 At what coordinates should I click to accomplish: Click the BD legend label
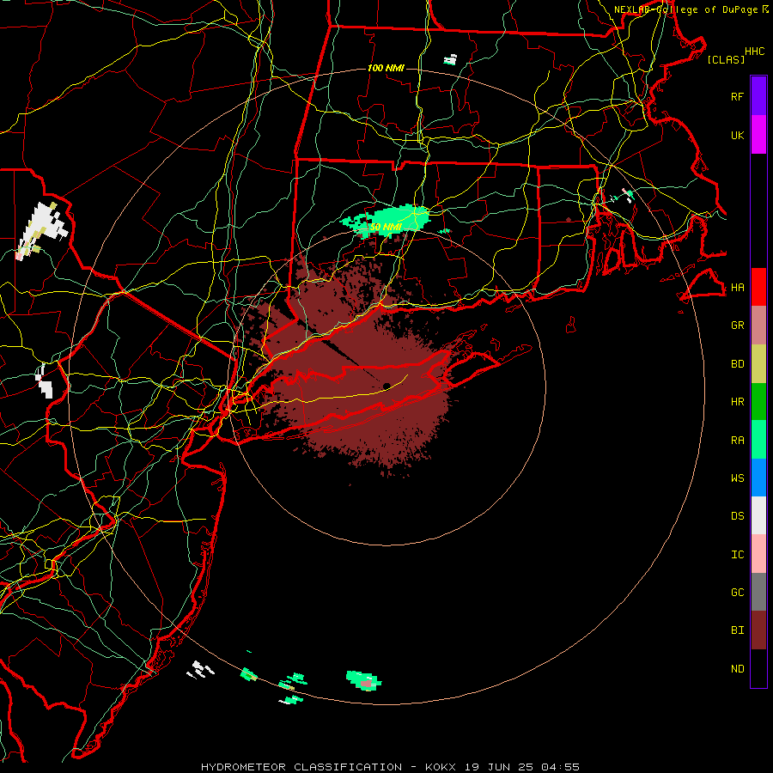(x=737, y=363)
